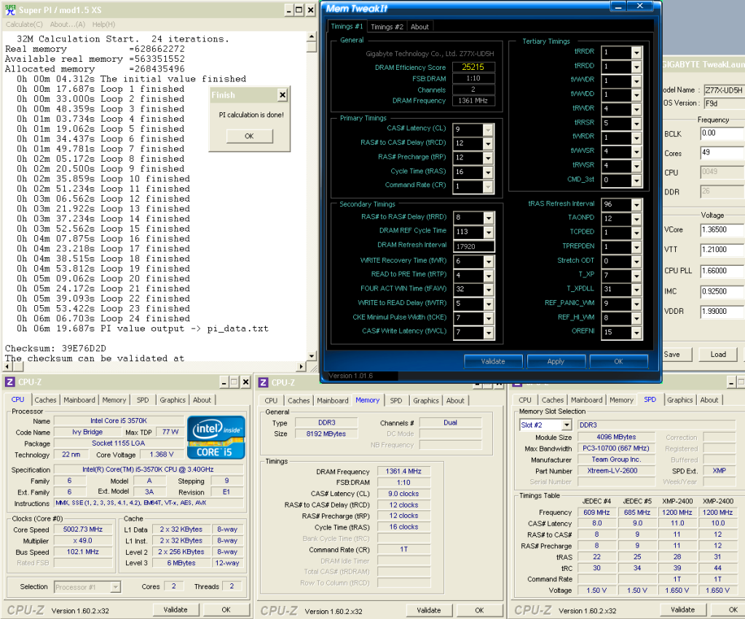Close the Finish dialog with its X
745x619 pixels.
pos(283,95)
